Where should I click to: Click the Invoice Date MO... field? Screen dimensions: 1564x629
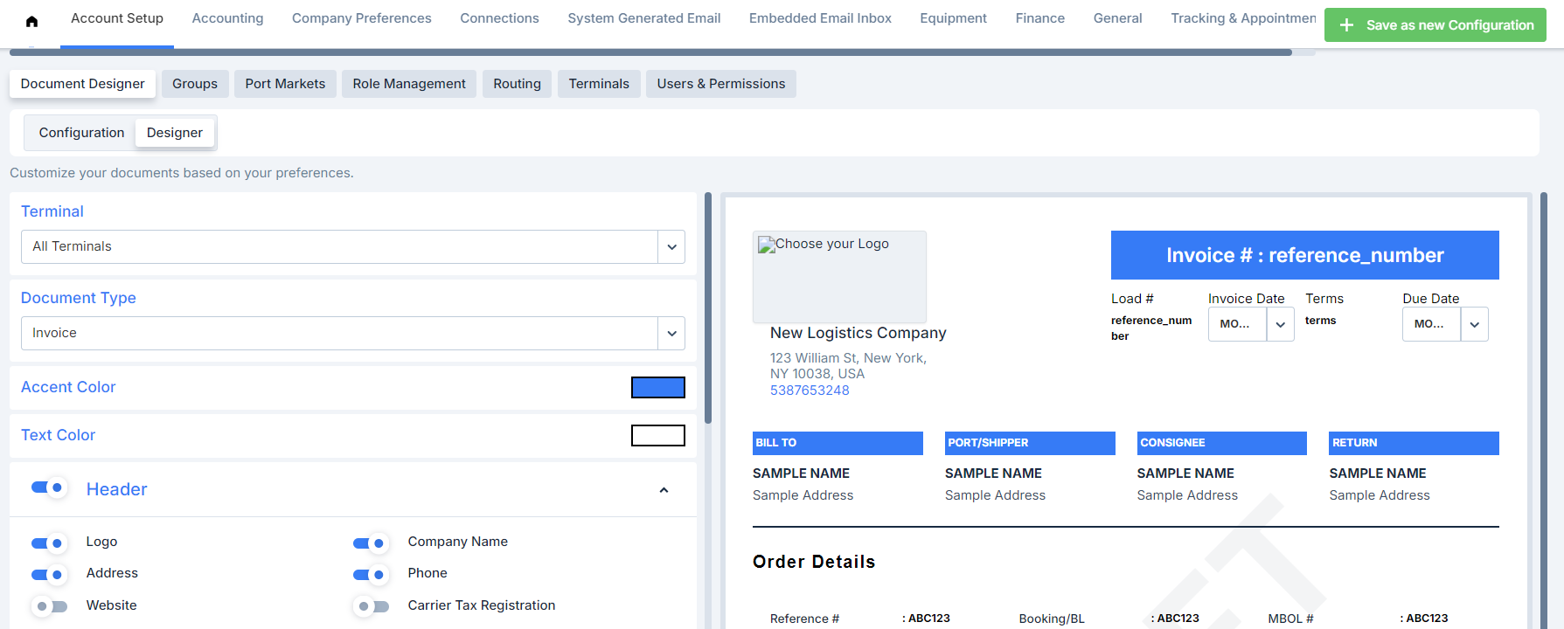(1237, 324)
